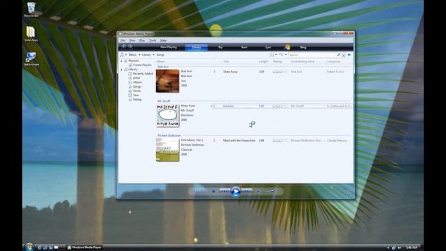Click the Windows logo online stores icon
Viewport: 446px width, 251px height.
click(x=287, y=47)
